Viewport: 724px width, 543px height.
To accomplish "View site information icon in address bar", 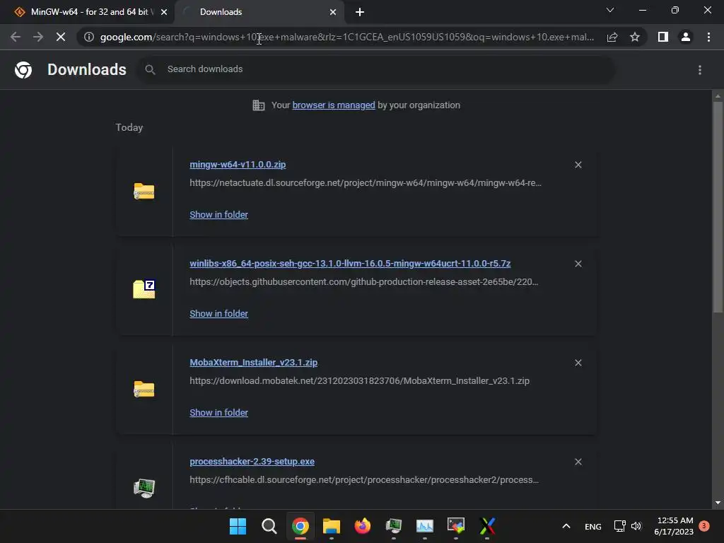I will (89, 37).
